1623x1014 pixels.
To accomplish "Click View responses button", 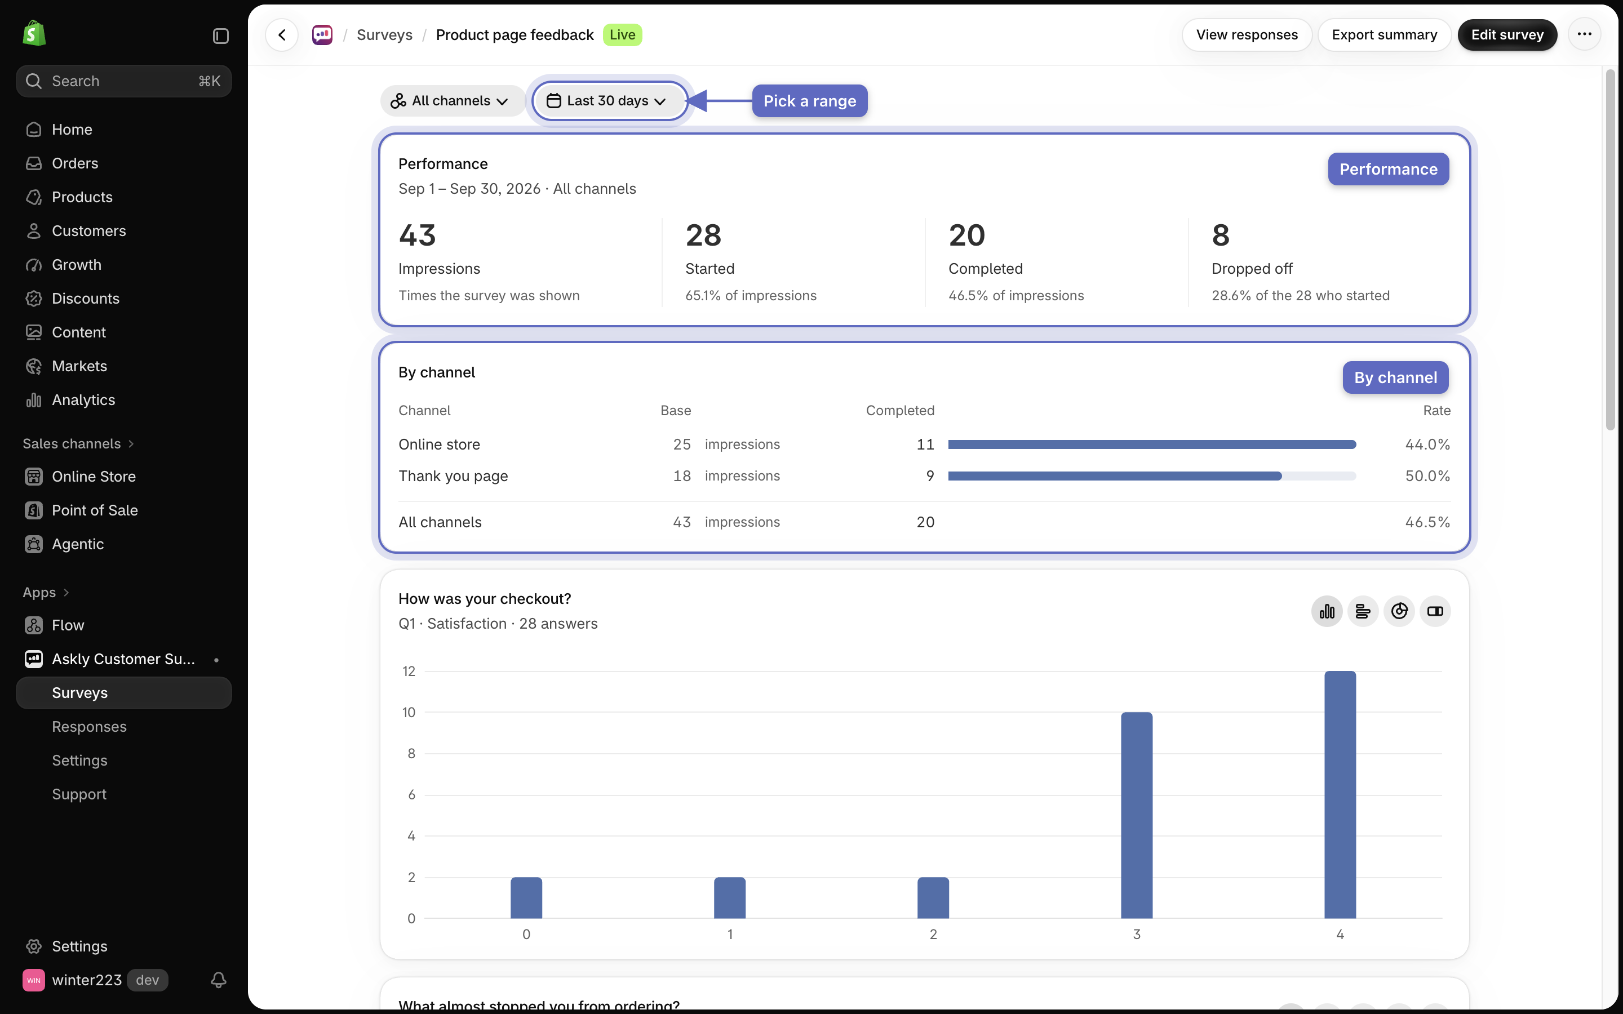I will (x=1247, y=35).
